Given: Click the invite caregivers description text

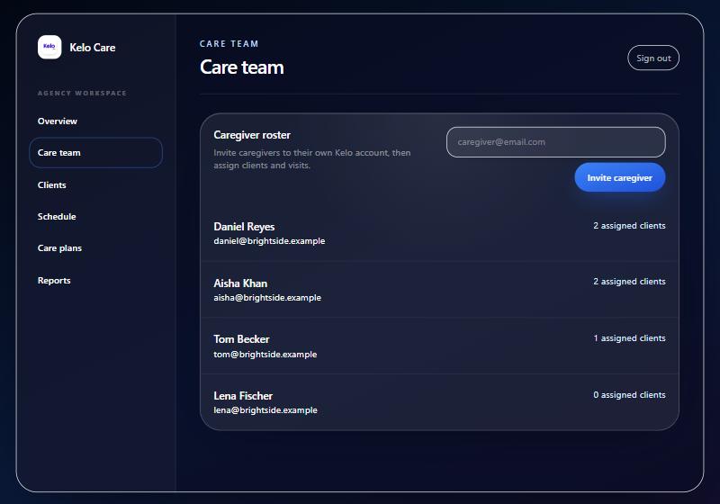Looking at the screenshot, I should [x=311, y=158].
